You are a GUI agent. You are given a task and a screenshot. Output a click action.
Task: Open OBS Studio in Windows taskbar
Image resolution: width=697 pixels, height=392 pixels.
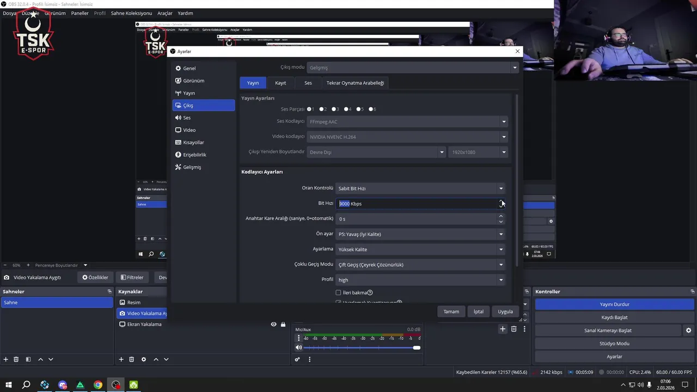[x=116, y=385]
